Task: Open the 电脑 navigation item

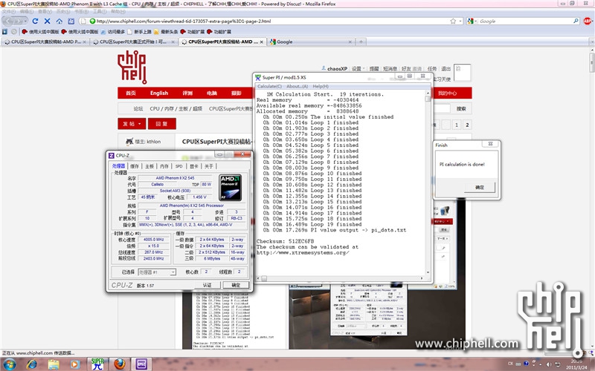Action: point(212,93)
